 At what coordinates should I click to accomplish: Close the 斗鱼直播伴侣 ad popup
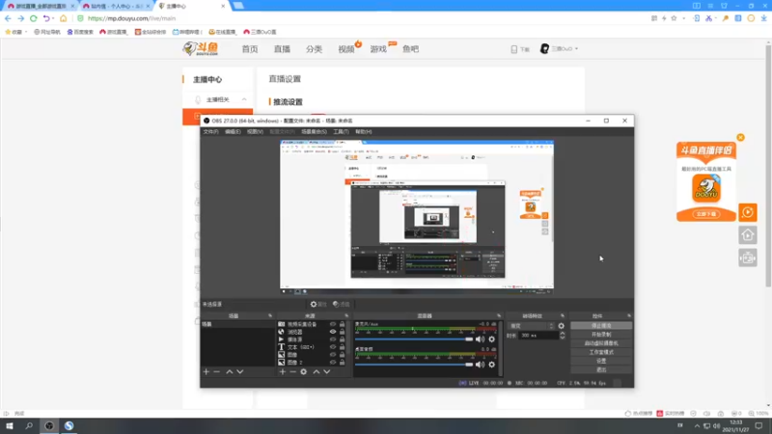point(740,137)
